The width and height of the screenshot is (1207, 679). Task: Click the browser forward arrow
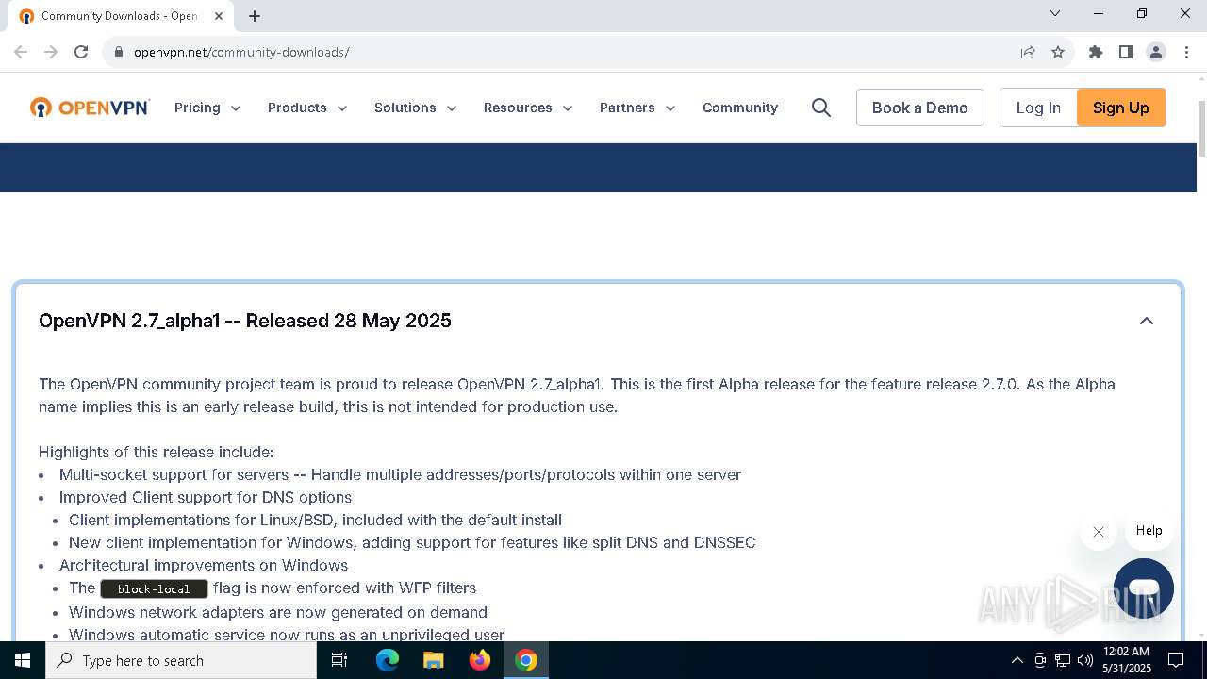click(51, 52)
